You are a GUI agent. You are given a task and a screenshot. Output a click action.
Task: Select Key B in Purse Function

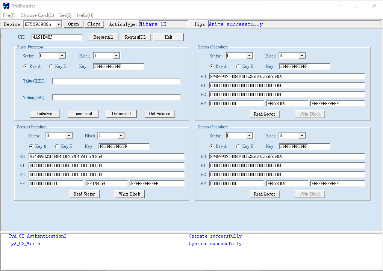click(51, 66)
